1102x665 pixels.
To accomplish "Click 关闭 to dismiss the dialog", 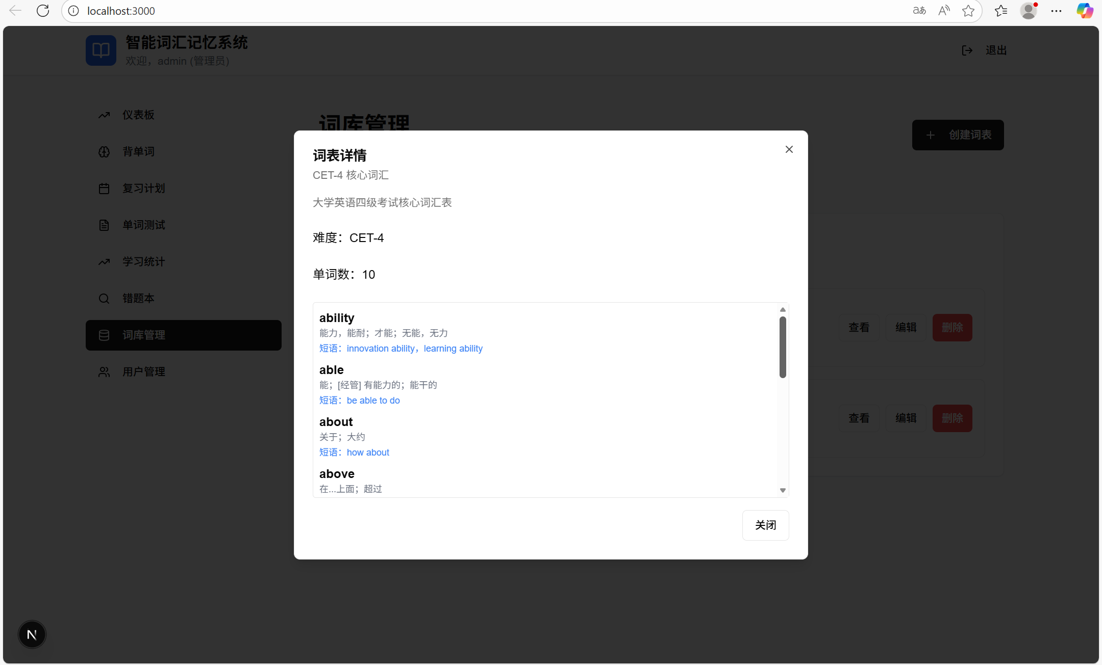I will tap(765, 525).
